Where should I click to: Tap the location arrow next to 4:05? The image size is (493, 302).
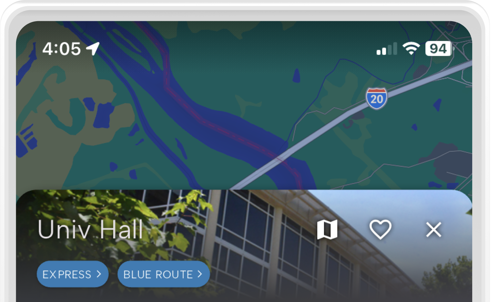(93, 49)
